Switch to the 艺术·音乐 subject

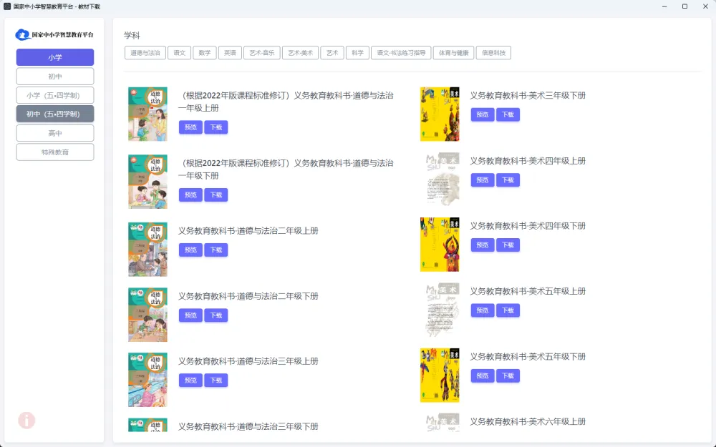coord(261,52)
